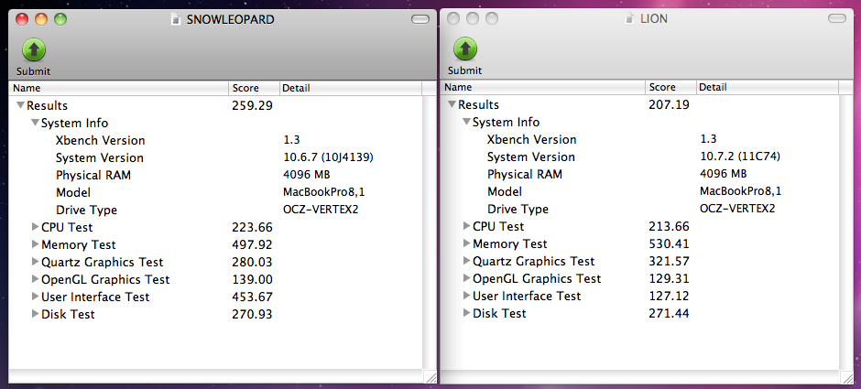Click Memory Test score 497.92
The height and width of the screenshot is (389, 861).
click(252, 244)
